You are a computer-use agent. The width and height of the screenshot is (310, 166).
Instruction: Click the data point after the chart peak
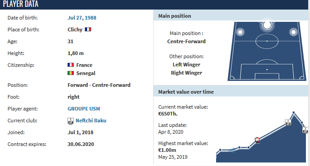302,123
